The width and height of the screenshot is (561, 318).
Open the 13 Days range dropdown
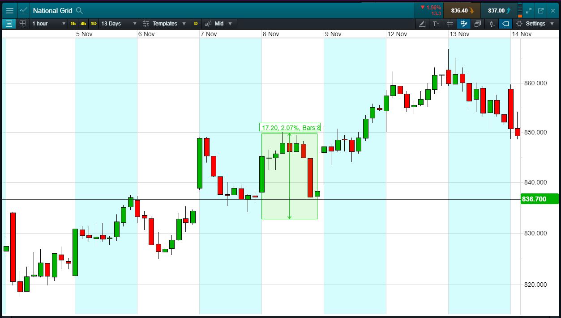tap(119, 24)
